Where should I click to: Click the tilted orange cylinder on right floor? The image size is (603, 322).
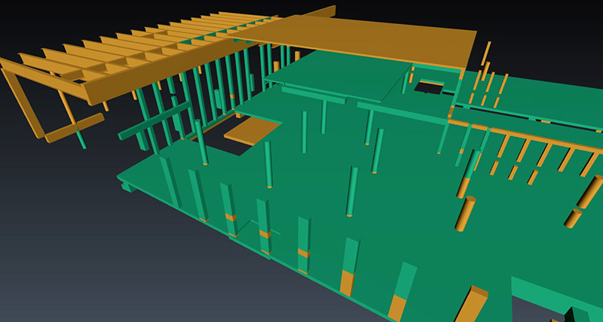(465, 212)
